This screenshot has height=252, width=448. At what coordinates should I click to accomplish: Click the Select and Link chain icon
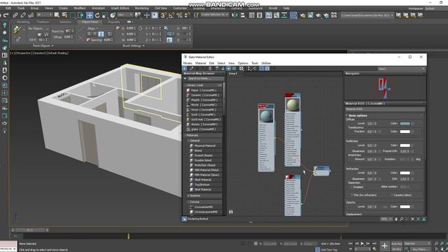pyautogui.click(x=15, y=15)
